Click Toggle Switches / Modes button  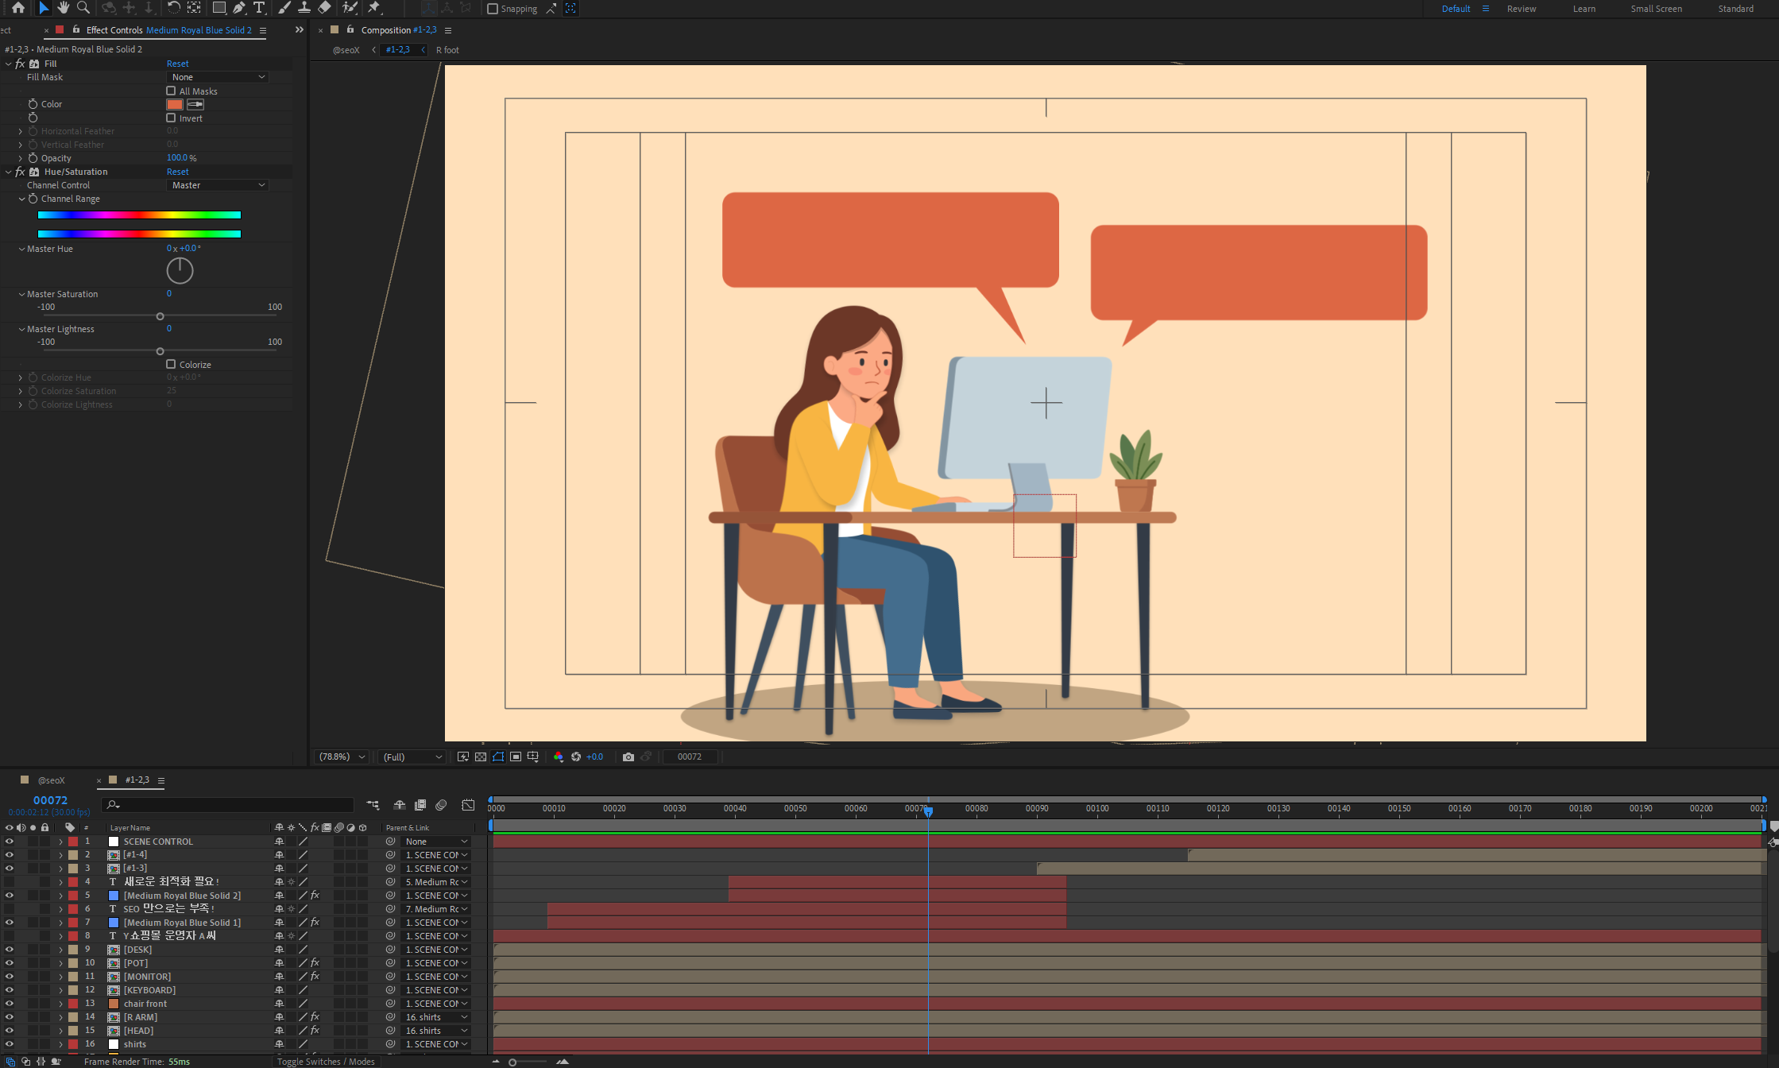point(326,1062)
